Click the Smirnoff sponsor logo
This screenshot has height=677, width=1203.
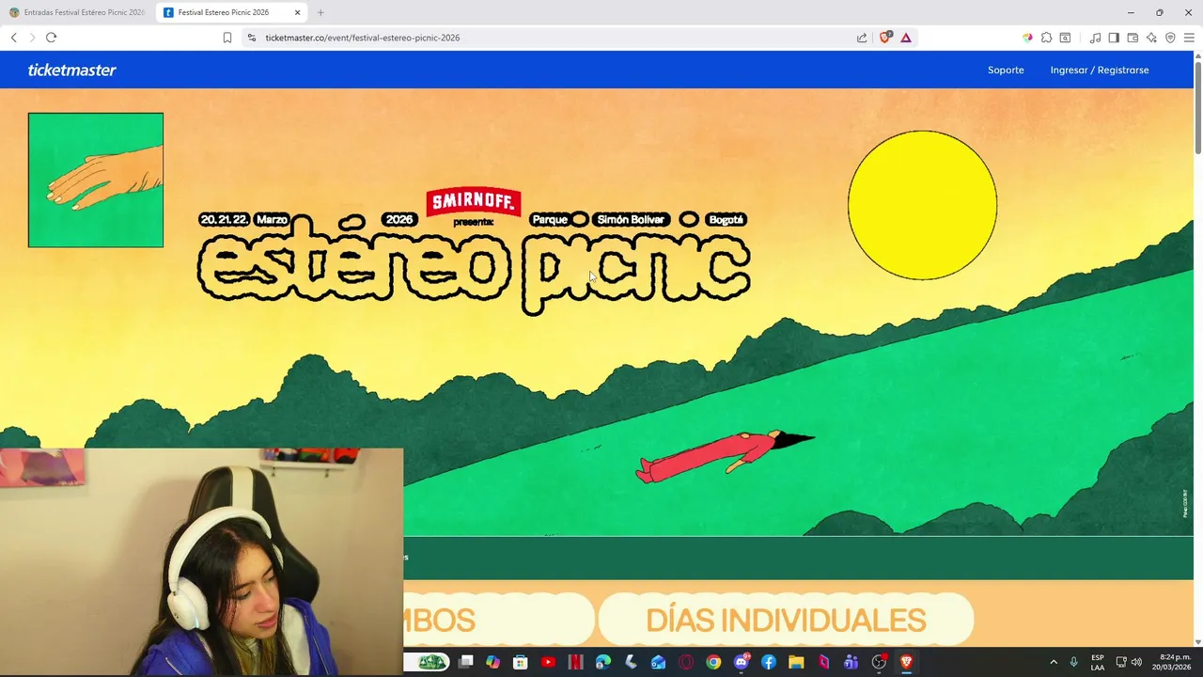point(474,201)
